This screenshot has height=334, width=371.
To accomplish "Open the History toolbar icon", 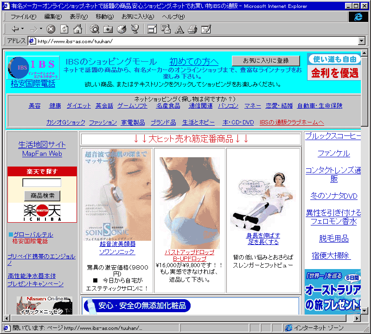I will click(x=122, y=29).
